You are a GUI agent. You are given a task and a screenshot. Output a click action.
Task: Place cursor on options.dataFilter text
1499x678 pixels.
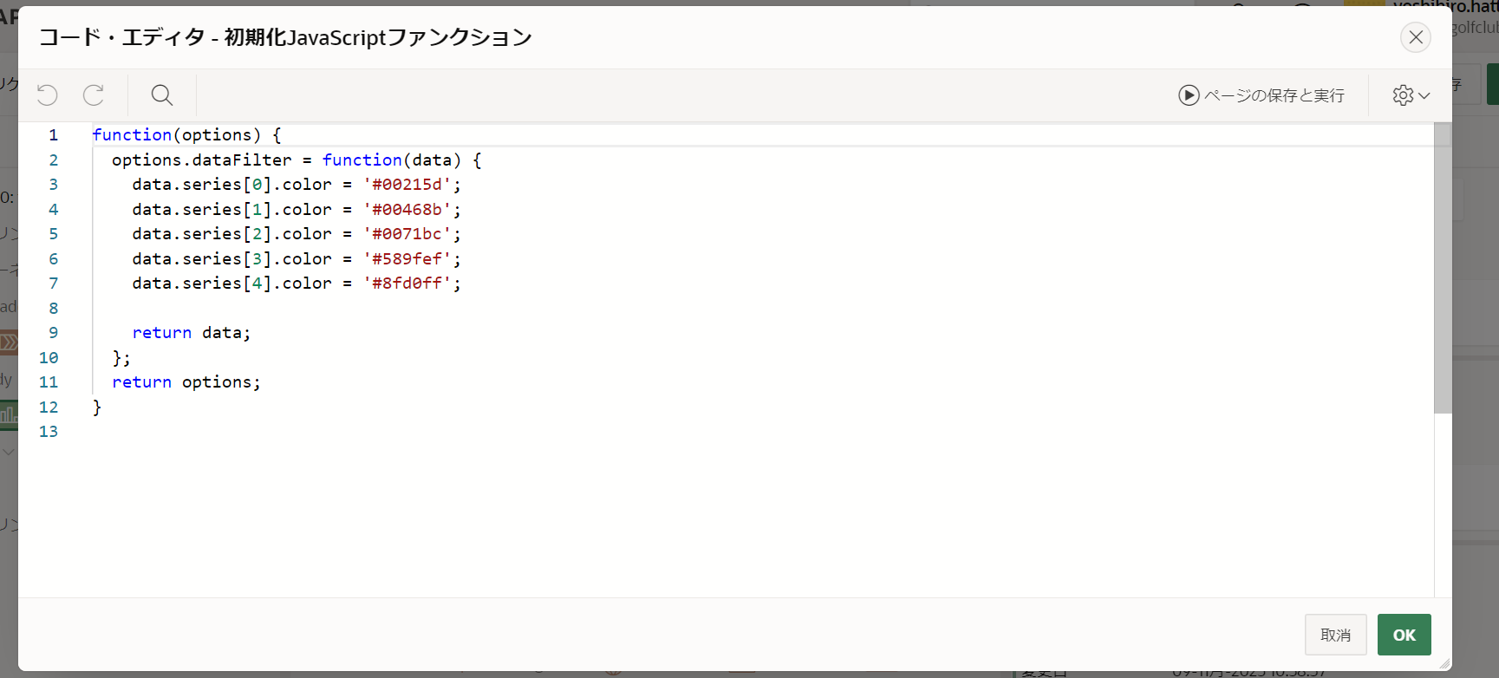pyautogui.click(x=202, y=160)
